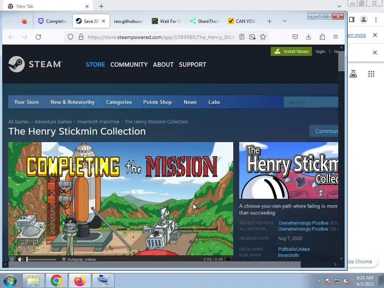Click the Adventure Games breadcrumb link
The height and width of the screenshot is (288, 384).
53,122
